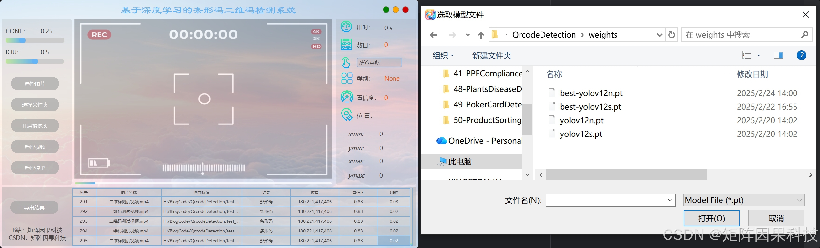
Task: Click the timer icon beside 用时
Action: 346,27
